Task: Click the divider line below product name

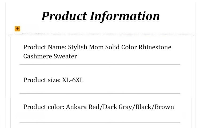Action: coord(100,65)
